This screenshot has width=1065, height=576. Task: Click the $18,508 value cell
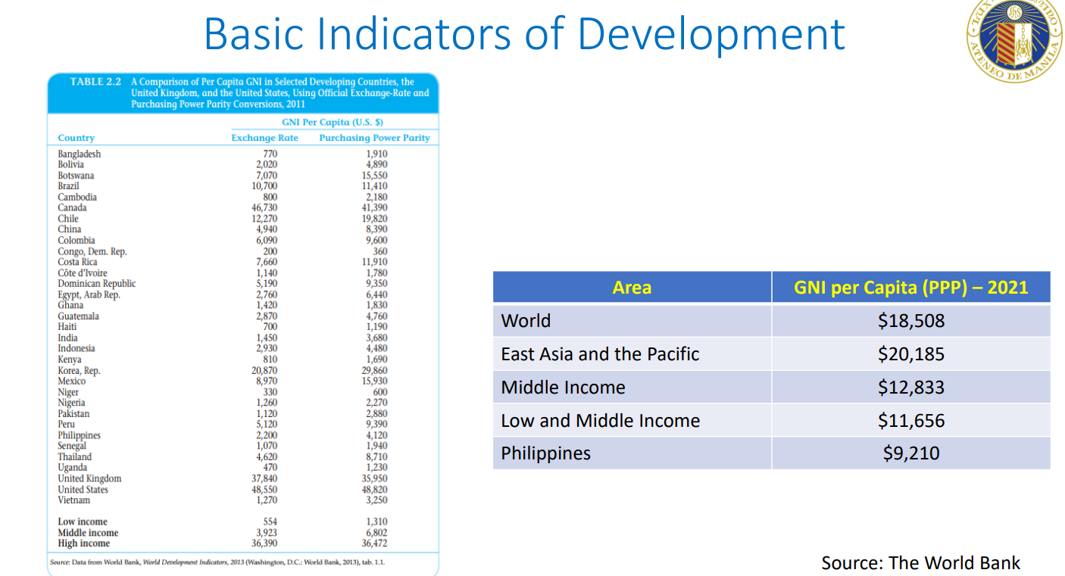pos(910,321)
